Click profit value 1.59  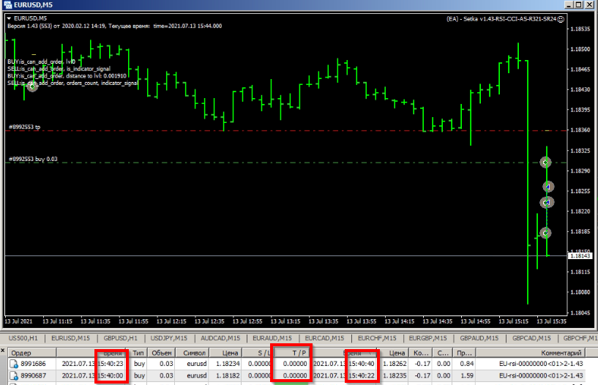pyautogui.click(x=467, y=376)
